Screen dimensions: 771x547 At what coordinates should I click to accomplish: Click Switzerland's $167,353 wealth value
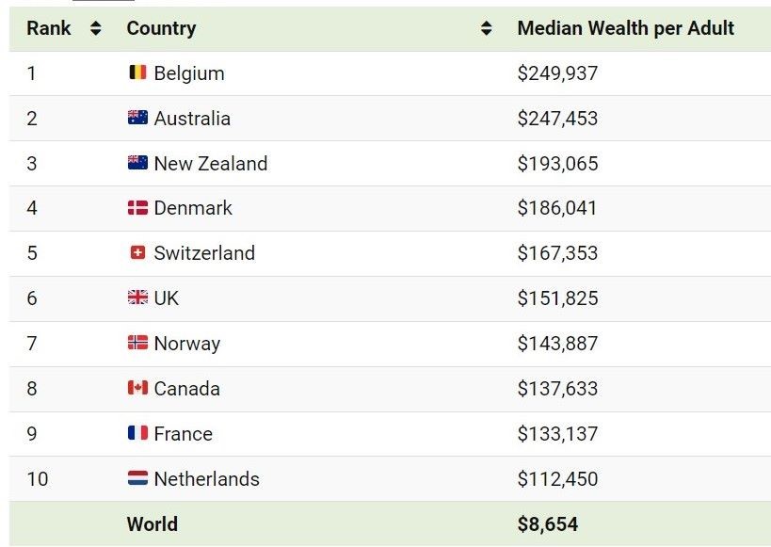click(557, 253)
